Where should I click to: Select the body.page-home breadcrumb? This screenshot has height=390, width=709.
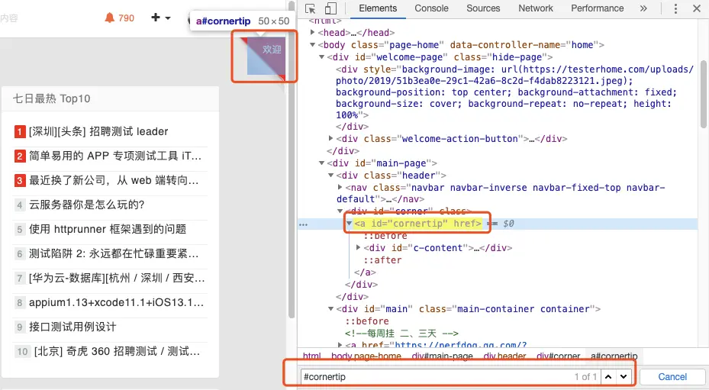pos(366,356)
